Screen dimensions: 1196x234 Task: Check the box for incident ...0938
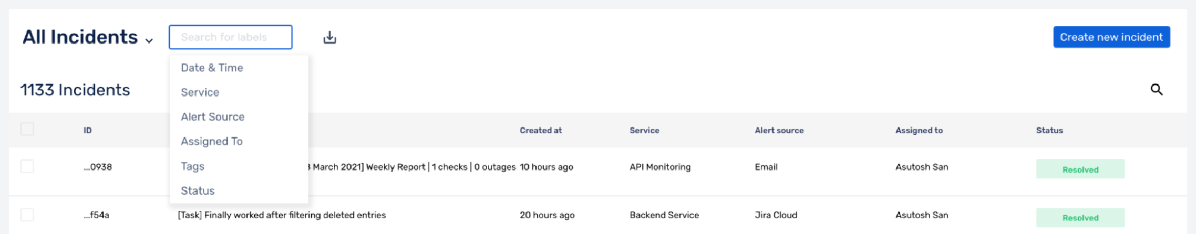click(27, 166)
